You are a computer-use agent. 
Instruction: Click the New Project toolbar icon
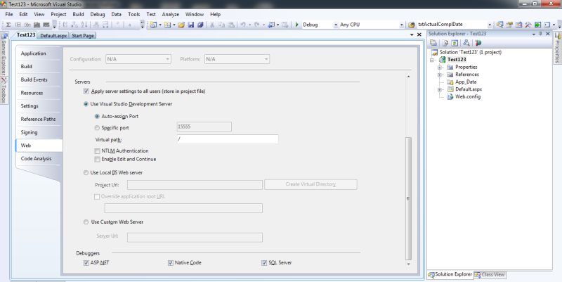pos(153,25)
